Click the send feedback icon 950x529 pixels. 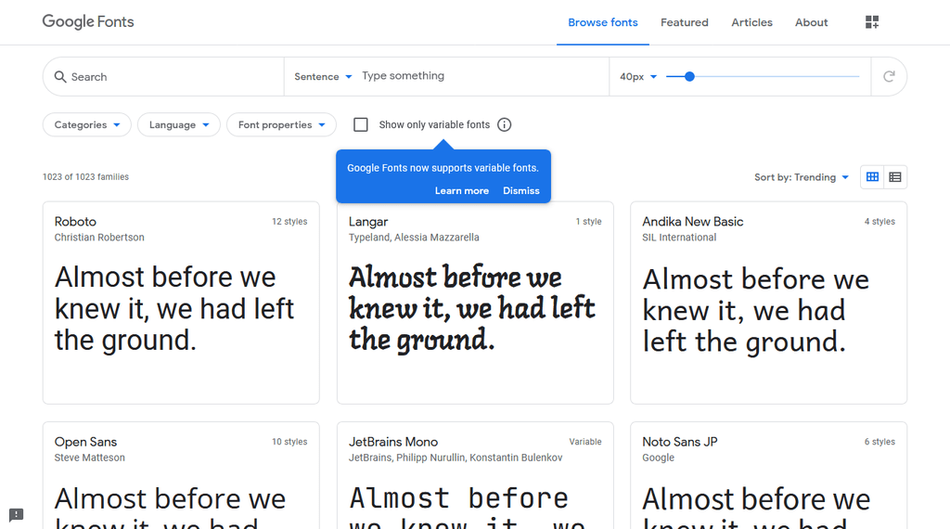pyautogui.click(x=17, y=515)
